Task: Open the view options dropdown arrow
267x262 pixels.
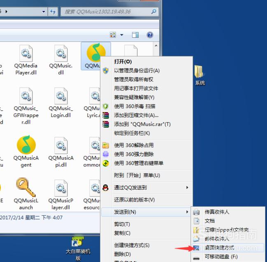Action: click(122, 35)
